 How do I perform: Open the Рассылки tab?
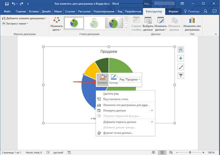click(84, 11)
